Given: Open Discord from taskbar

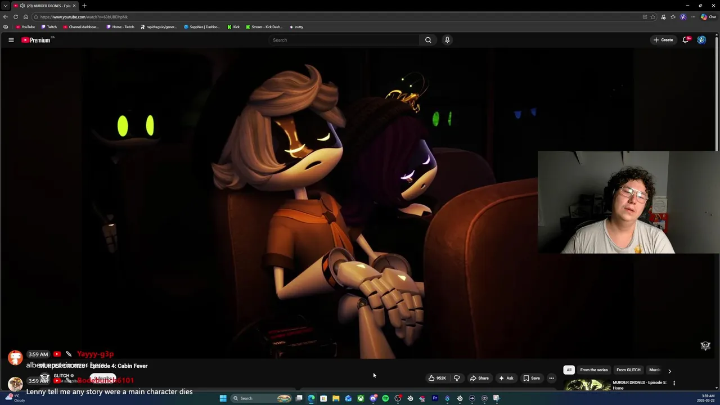Looking at the screenshot, I should point(373,398).
